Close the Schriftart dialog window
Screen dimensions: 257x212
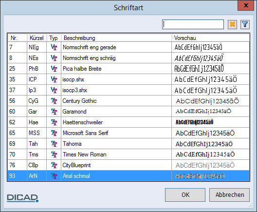[x=246, y=5]
